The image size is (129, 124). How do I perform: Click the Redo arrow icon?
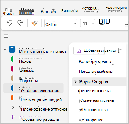pos(20,23)
